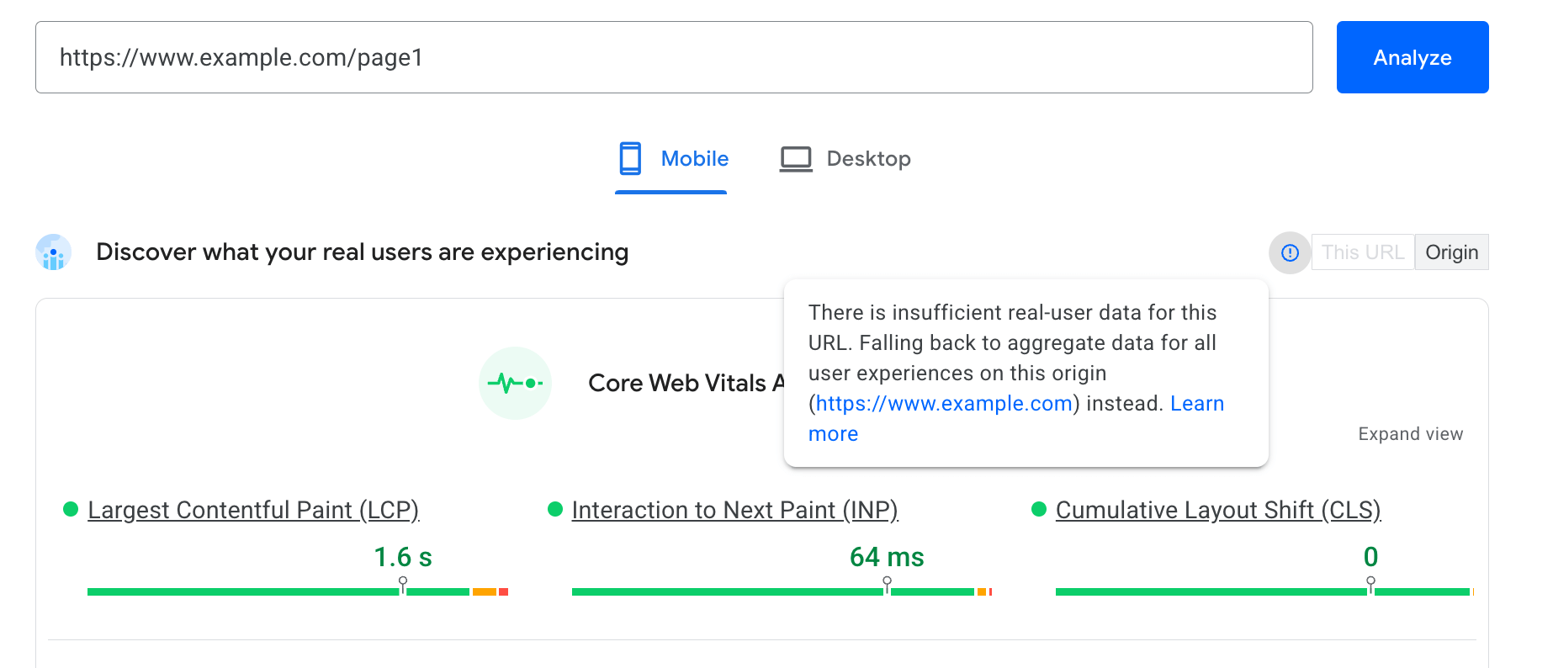Viewport: 1553px width, 668px height.
Task: Click the marker pin on the INP distribution bar
Action: [887, 583]
